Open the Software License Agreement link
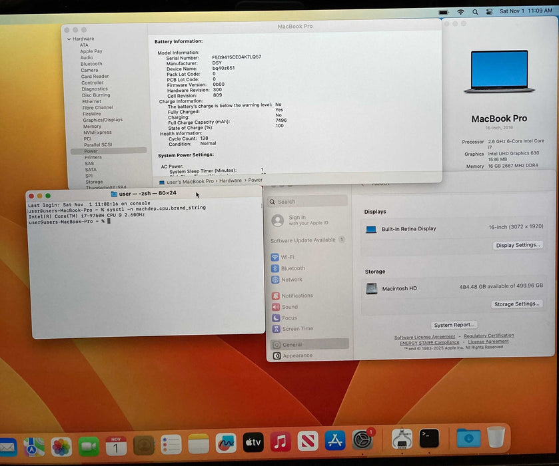The width and height of the screenshot is (559, 466). [x=425, y=336]
